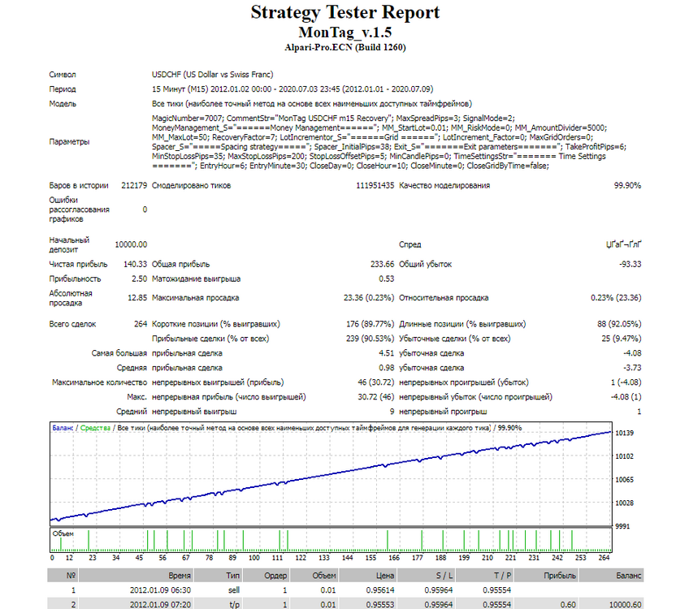Viewport: 689px width, 609px height.
Task: Click bars in history value 212179
Action: click(x=134, y=185)
